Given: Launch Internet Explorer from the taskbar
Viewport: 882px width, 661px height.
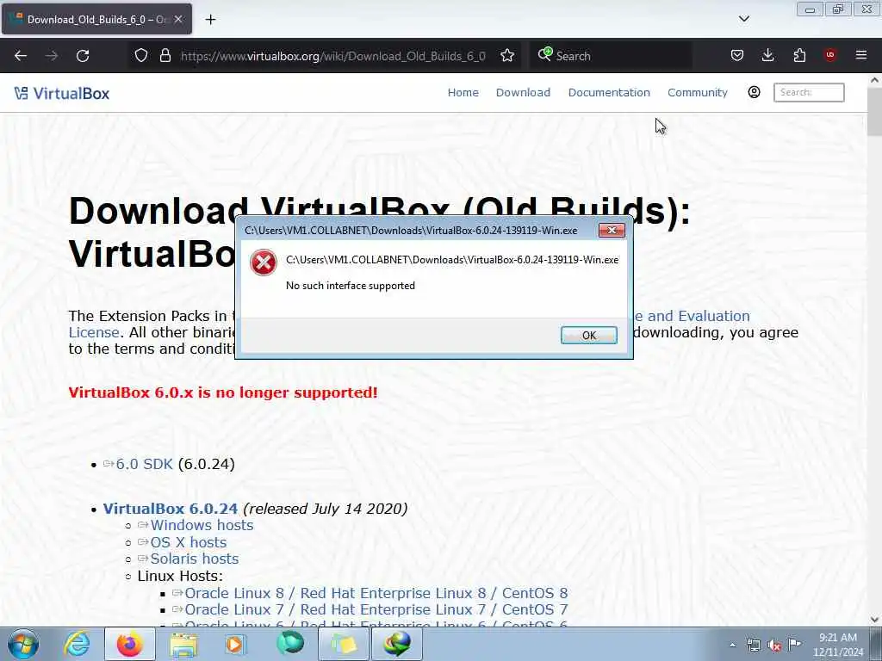Looking at the screenshot, I should 77,644.
